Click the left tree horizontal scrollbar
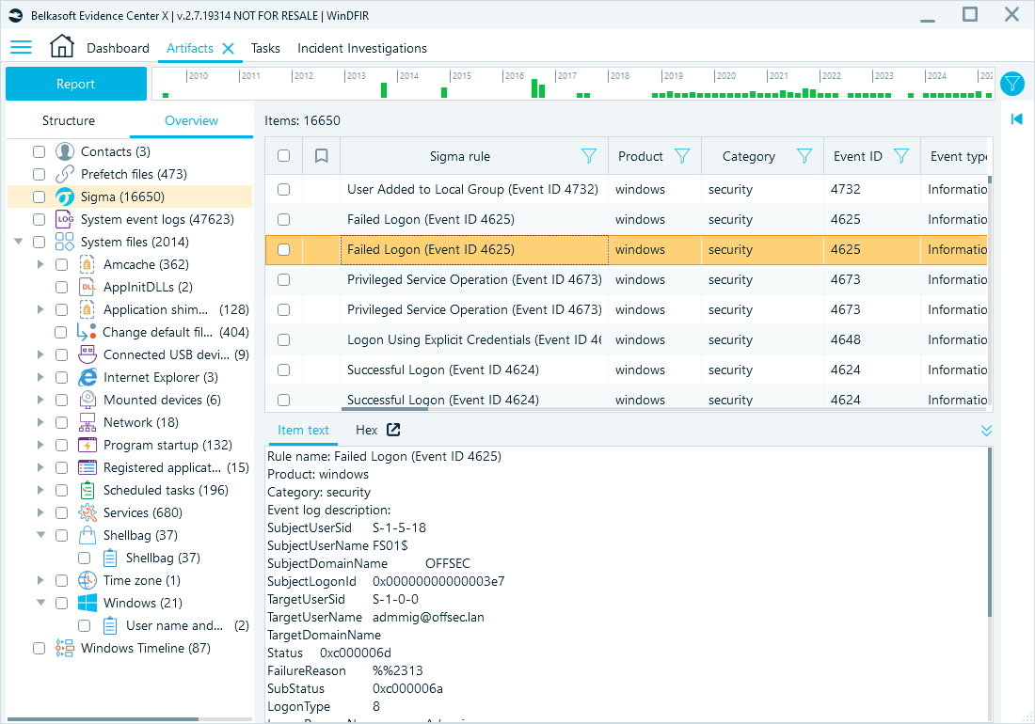 tap(103, 718)
